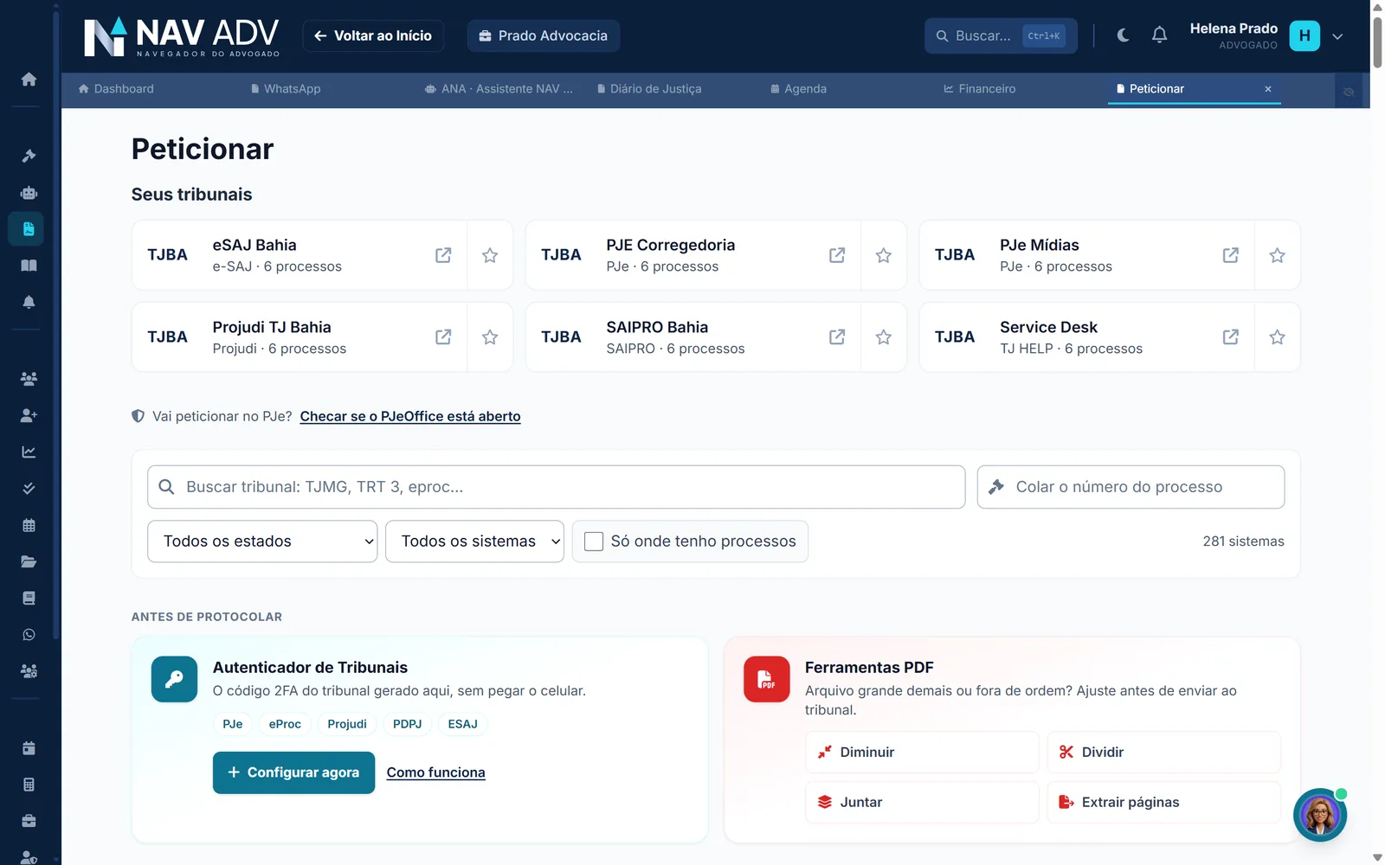Click the open book sidebar icon
Image resolution: width=1385 pixels, height=865 pixels.
pos(29,266)
